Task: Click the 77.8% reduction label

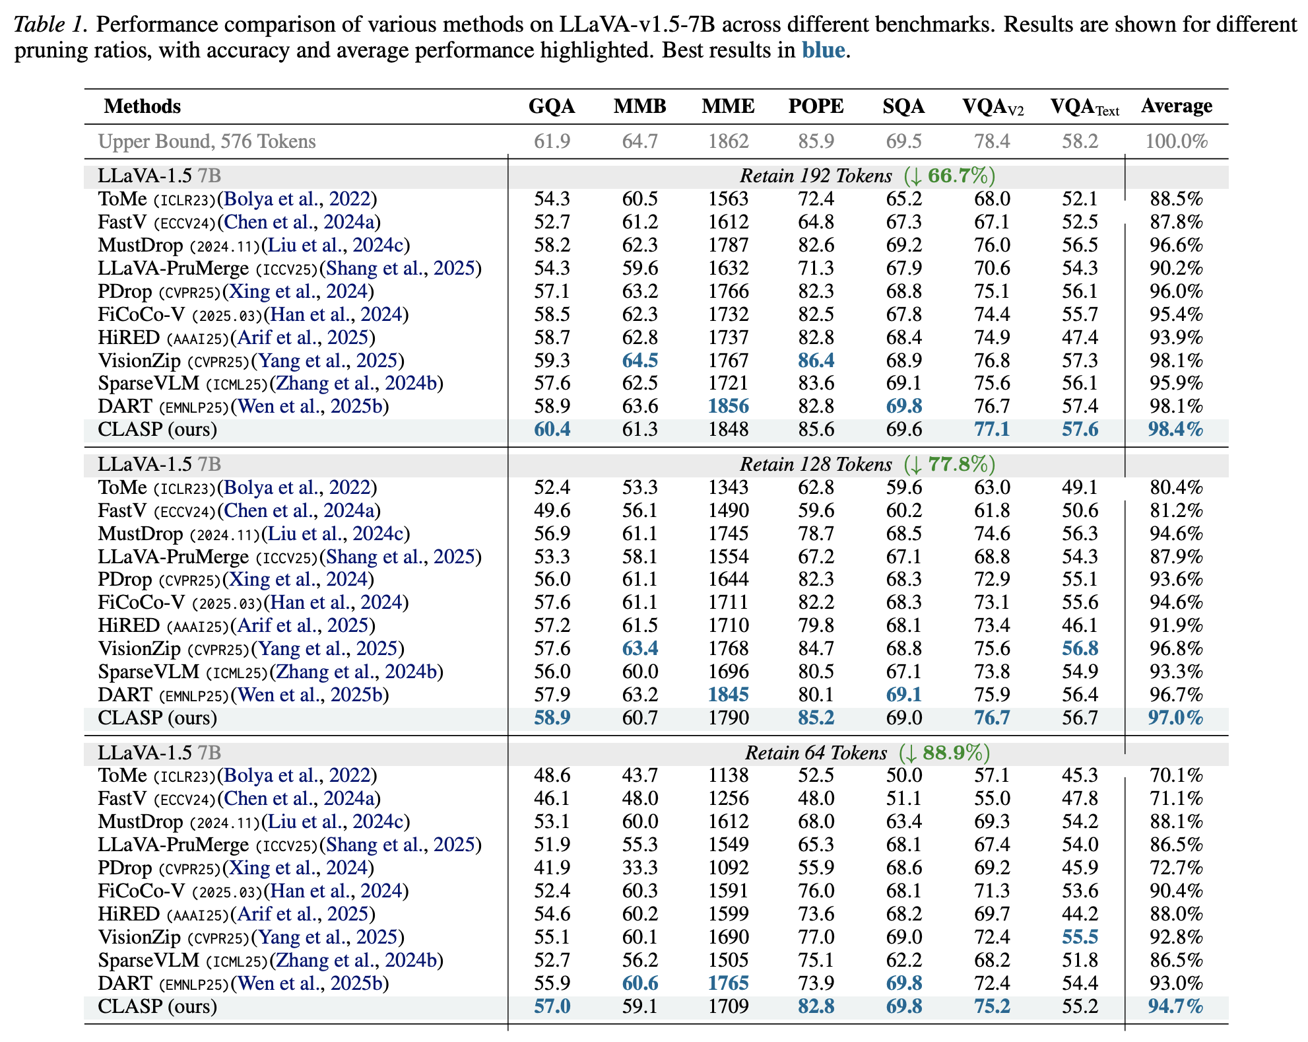Action: [949, 464]
